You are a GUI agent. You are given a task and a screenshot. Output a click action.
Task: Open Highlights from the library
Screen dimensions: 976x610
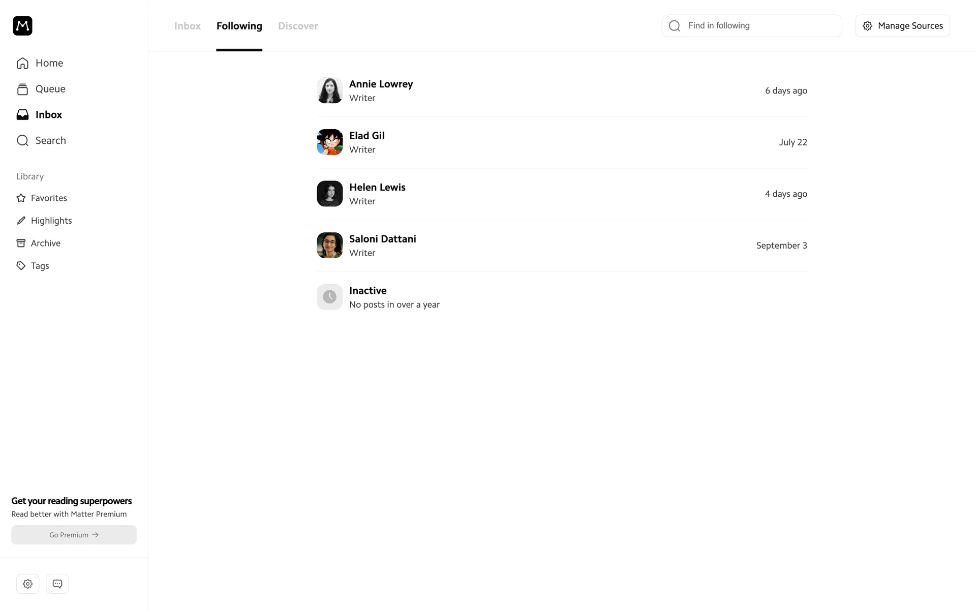tap(51, 221)
